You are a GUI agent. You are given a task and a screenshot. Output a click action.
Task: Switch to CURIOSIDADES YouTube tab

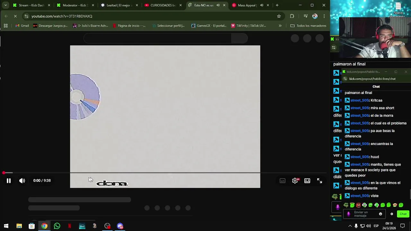pyautogui.click(x=163, y=5)
